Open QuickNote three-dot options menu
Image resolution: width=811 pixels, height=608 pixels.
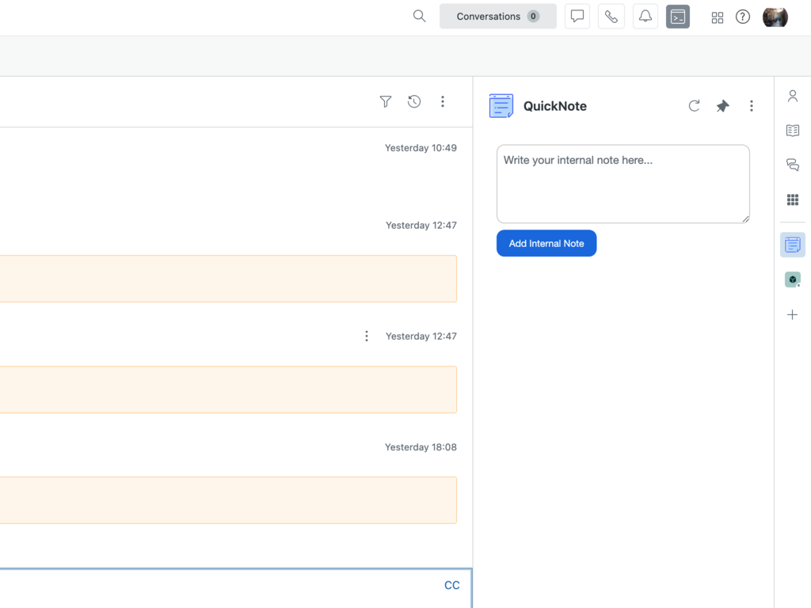[x=752, y=106]
